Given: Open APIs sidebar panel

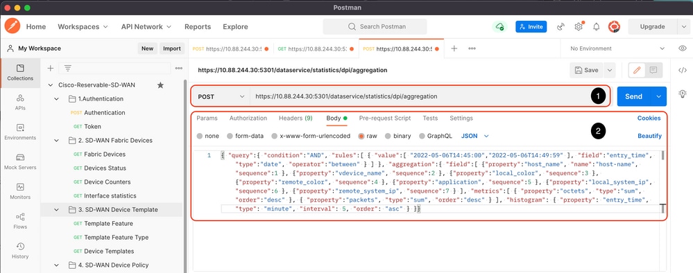Looking at the screenshot, I should pos(20,102).
